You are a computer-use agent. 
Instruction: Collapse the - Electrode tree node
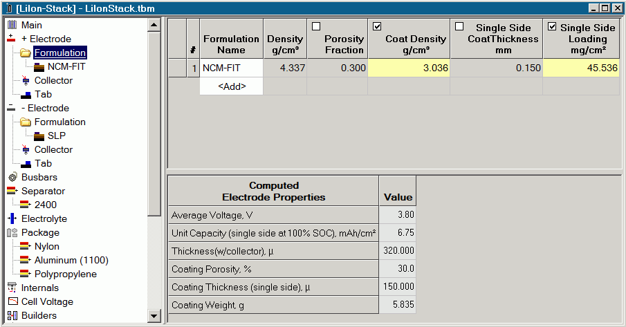(x=12, y=108)
